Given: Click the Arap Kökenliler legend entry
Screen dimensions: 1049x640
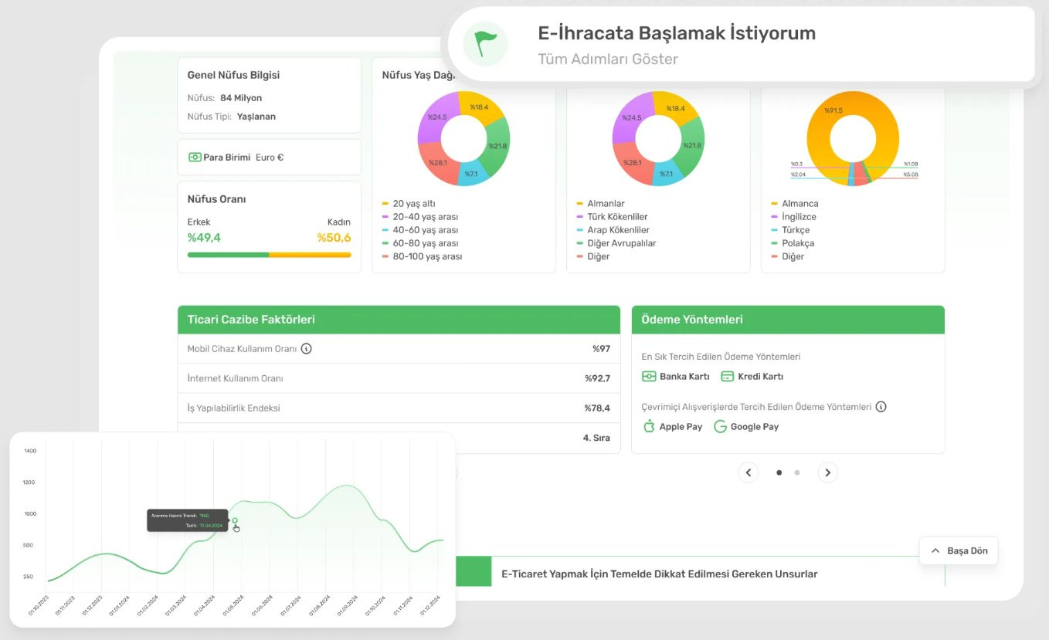Looking at the screenshot, I should click(613, 230).
